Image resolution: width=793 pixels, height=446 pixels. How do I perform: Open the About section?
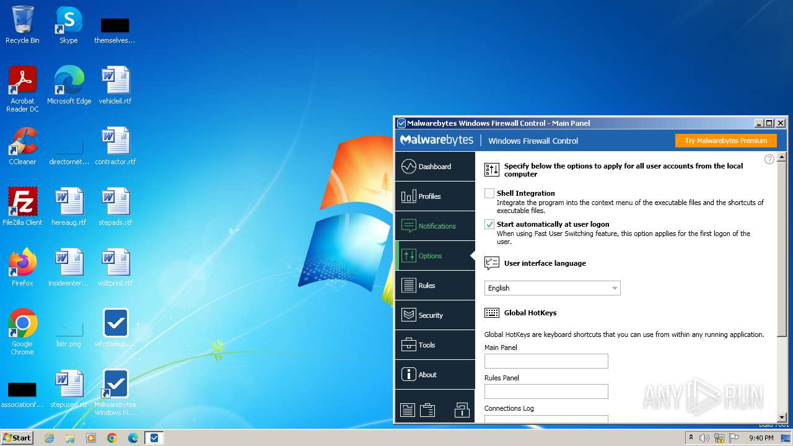435,375
